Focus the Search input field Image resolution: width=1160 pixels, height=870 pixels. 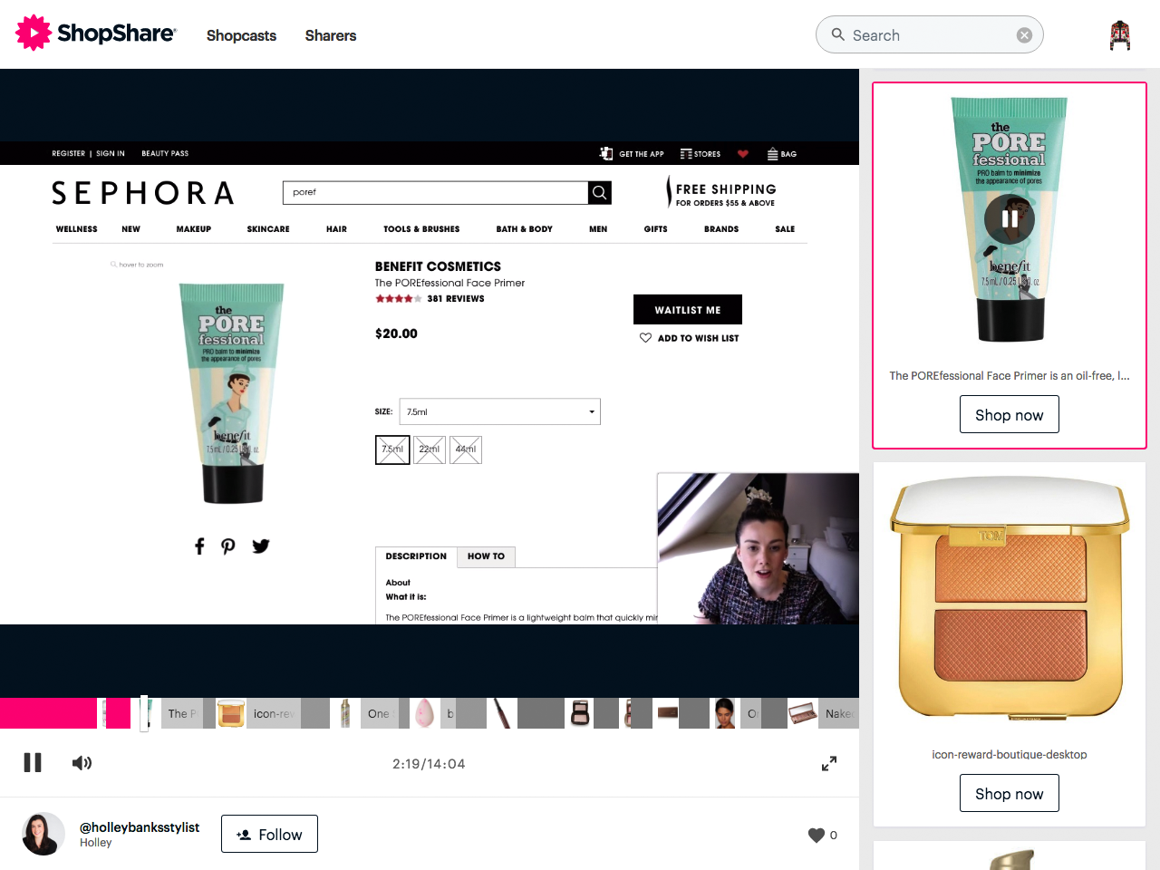[x=930, y=34]
